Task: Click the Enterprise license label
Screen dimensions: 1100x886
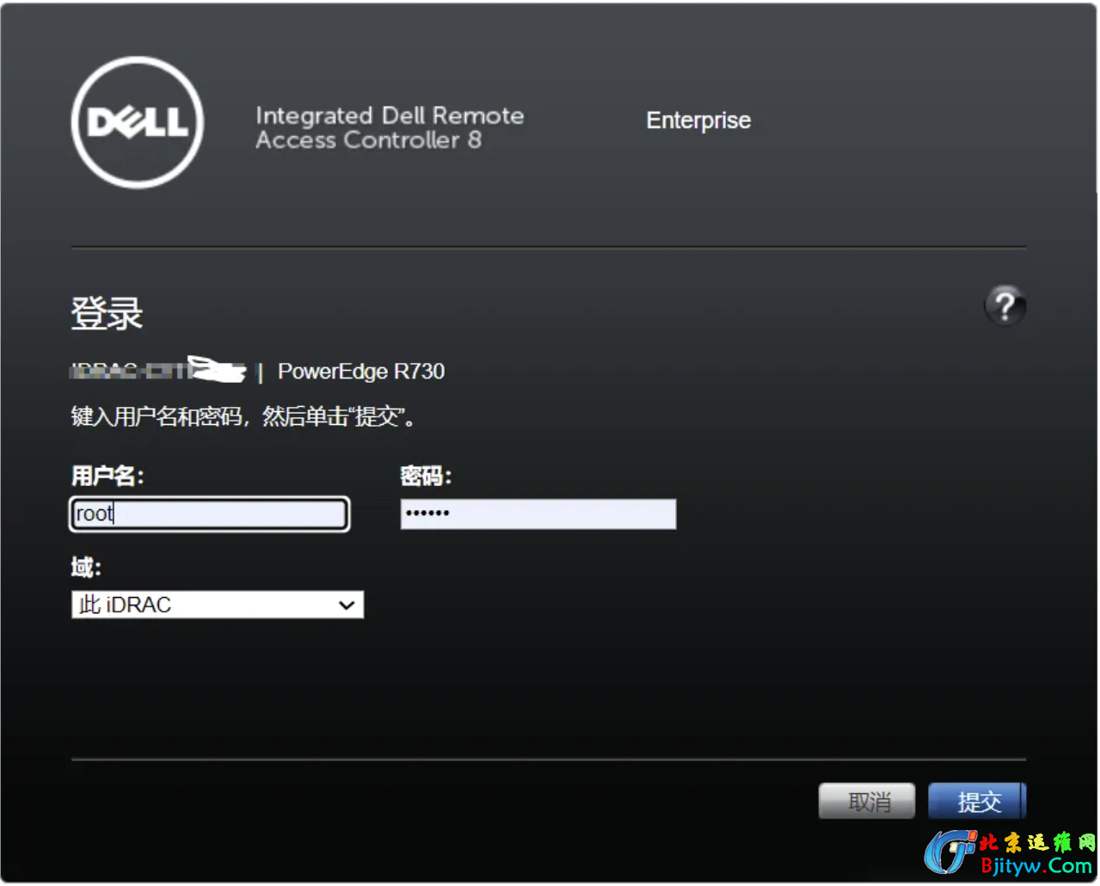Action: [x=698, y=120]
